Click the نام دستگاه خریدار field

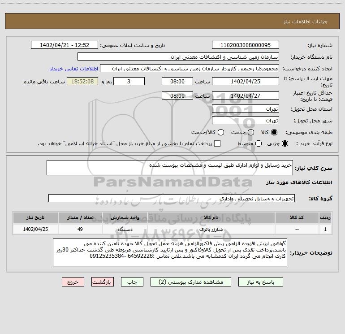[178, 56]
